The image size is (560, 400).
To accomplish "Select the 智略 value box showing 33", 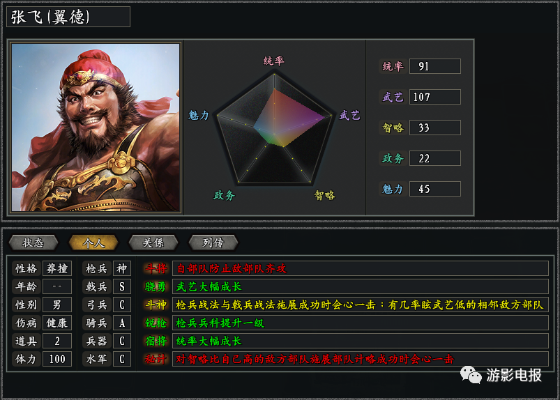I will pos(435,128).
